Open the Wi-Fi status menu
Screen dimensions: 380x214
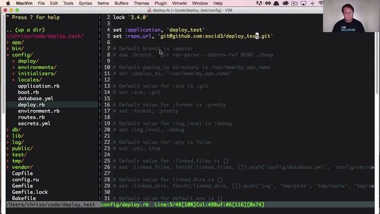[x=321, y=3]
